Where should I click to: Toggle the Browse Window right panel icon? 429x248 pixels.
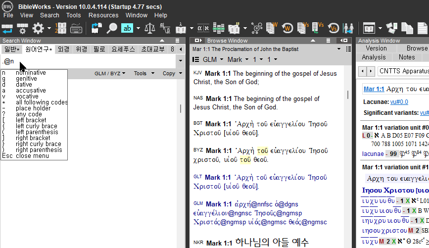344,41
